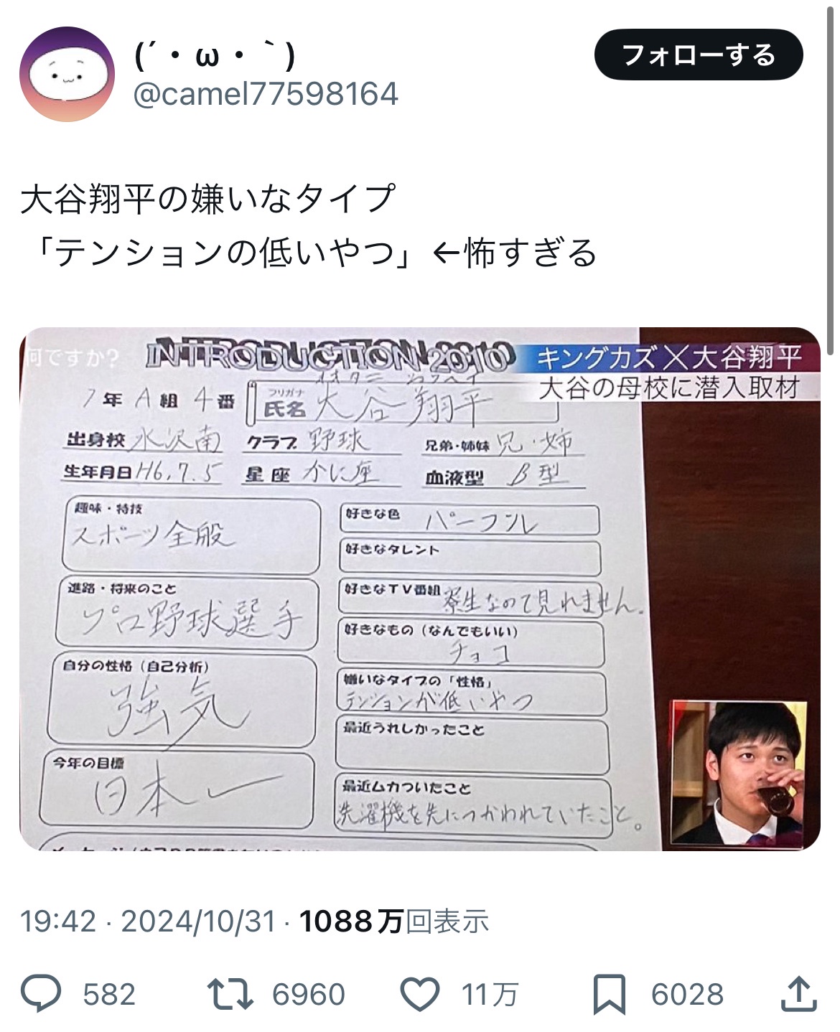Select the tweet text 大谷翔平の嫌いなタイプ
Screen dimensions: 840x1032
coord(208,199)
